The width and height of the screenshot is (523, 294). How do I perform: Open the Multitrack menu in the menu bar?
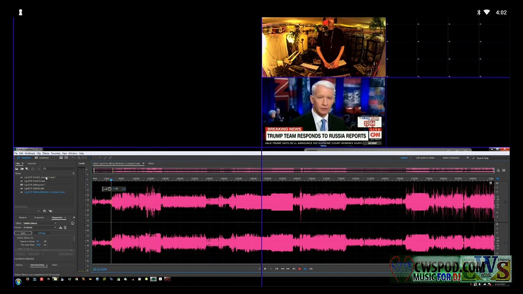(30, 154)
